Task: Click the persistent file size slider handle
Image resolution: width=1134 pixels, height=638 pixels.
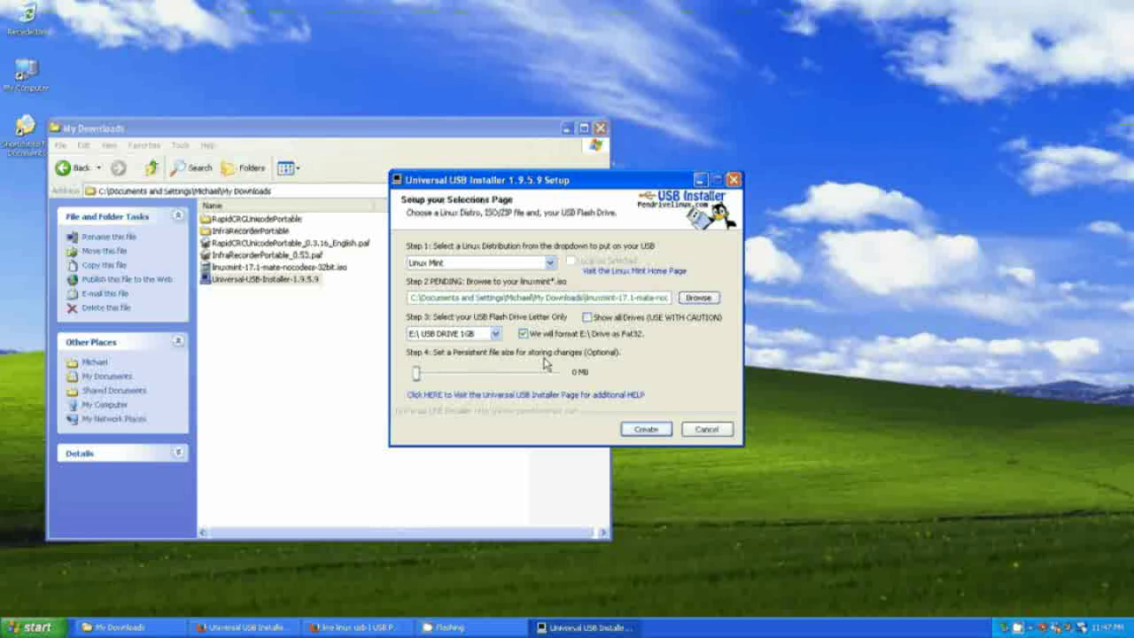Action: click(x=416, y=373)
